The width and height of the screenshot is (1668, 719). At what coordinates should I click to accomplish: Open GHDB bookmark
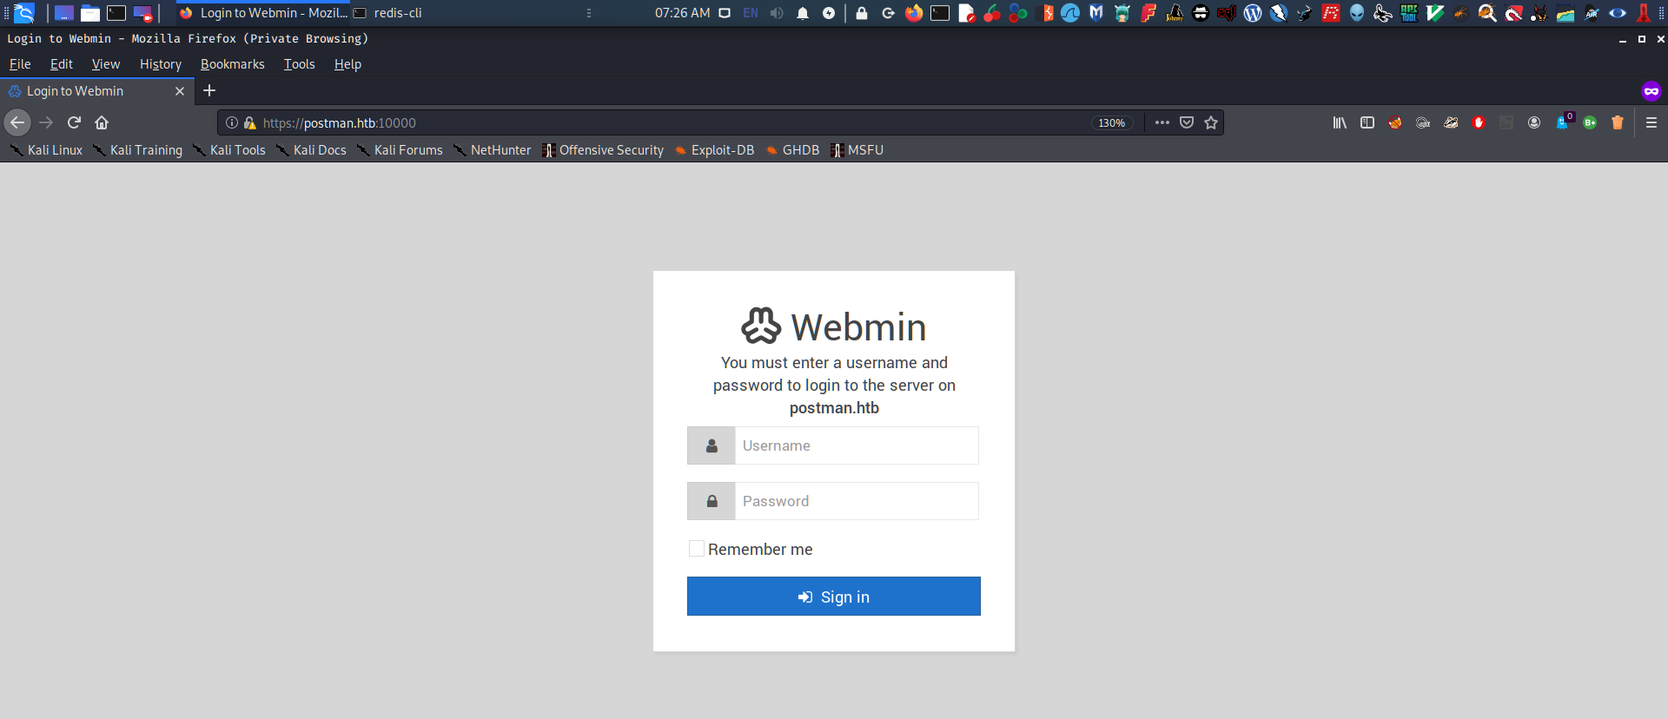click(x=792, y=150)
